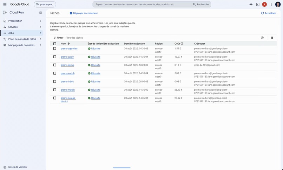Click the Région column header
Viewport: 283px width, 170px height.
(x=159, y=44)
